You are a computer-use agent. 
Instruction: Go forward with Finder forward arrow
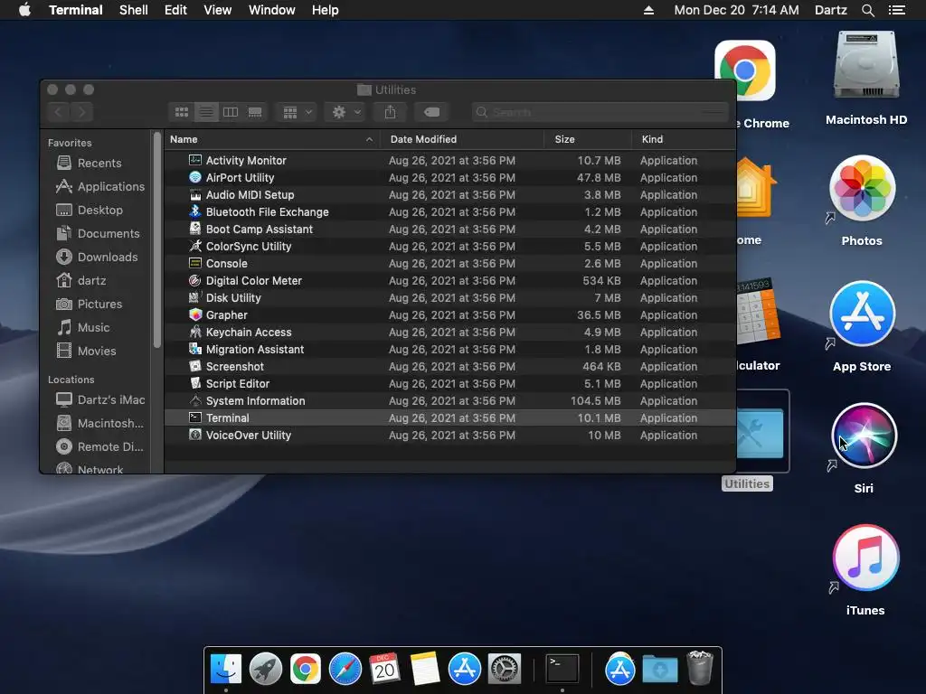click(x=82, y=112)
